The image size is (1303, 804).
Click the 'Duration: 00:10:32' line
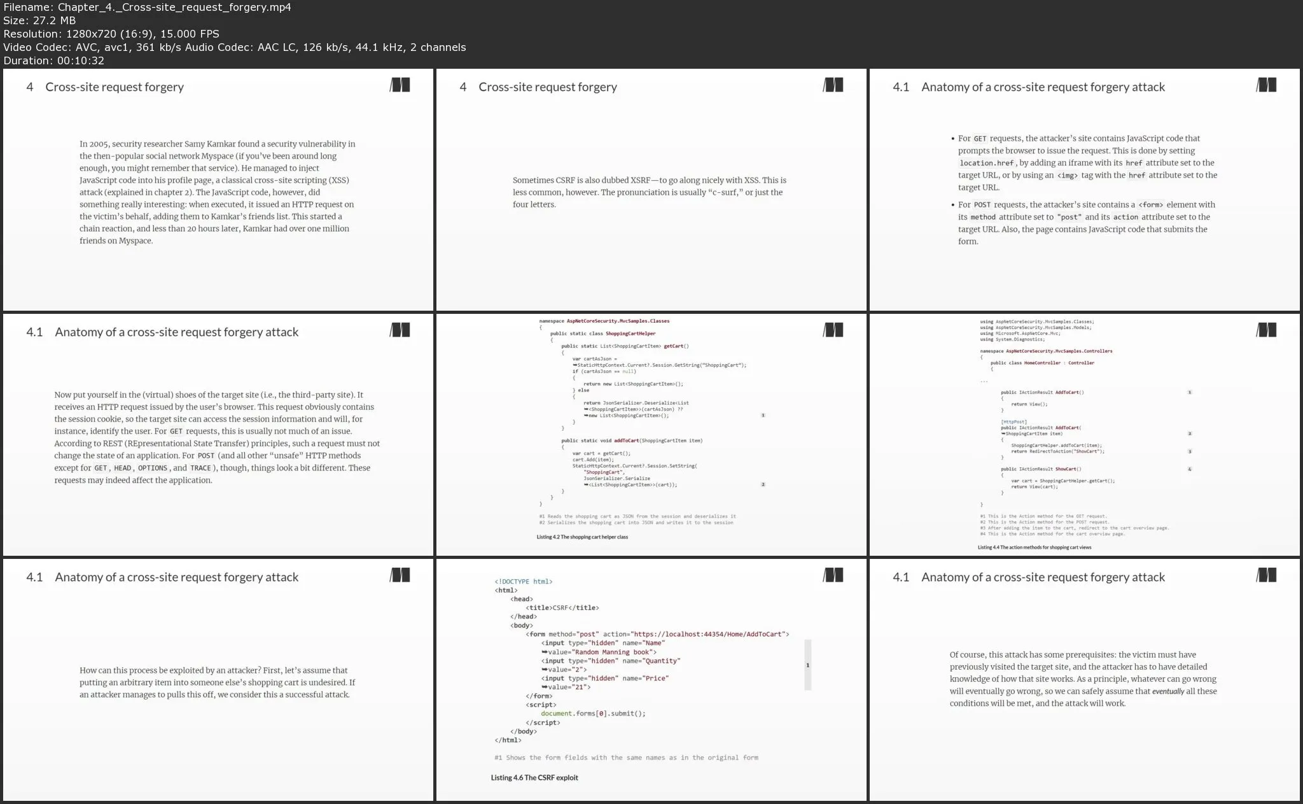click(x=53, y=60)
